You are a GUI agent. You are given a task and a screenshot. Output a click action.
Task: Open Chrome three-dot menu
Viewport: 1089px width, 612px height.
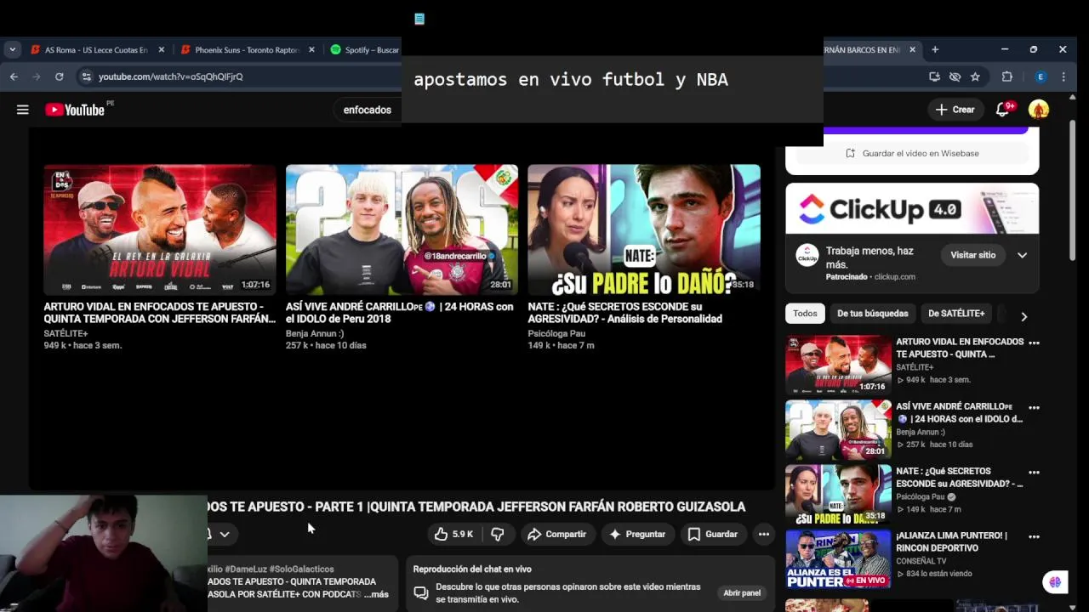(x=1063, y=76)
